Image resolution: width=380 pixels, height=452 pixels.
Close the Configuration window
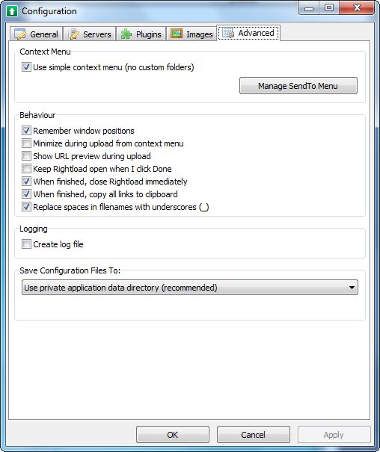358,7
